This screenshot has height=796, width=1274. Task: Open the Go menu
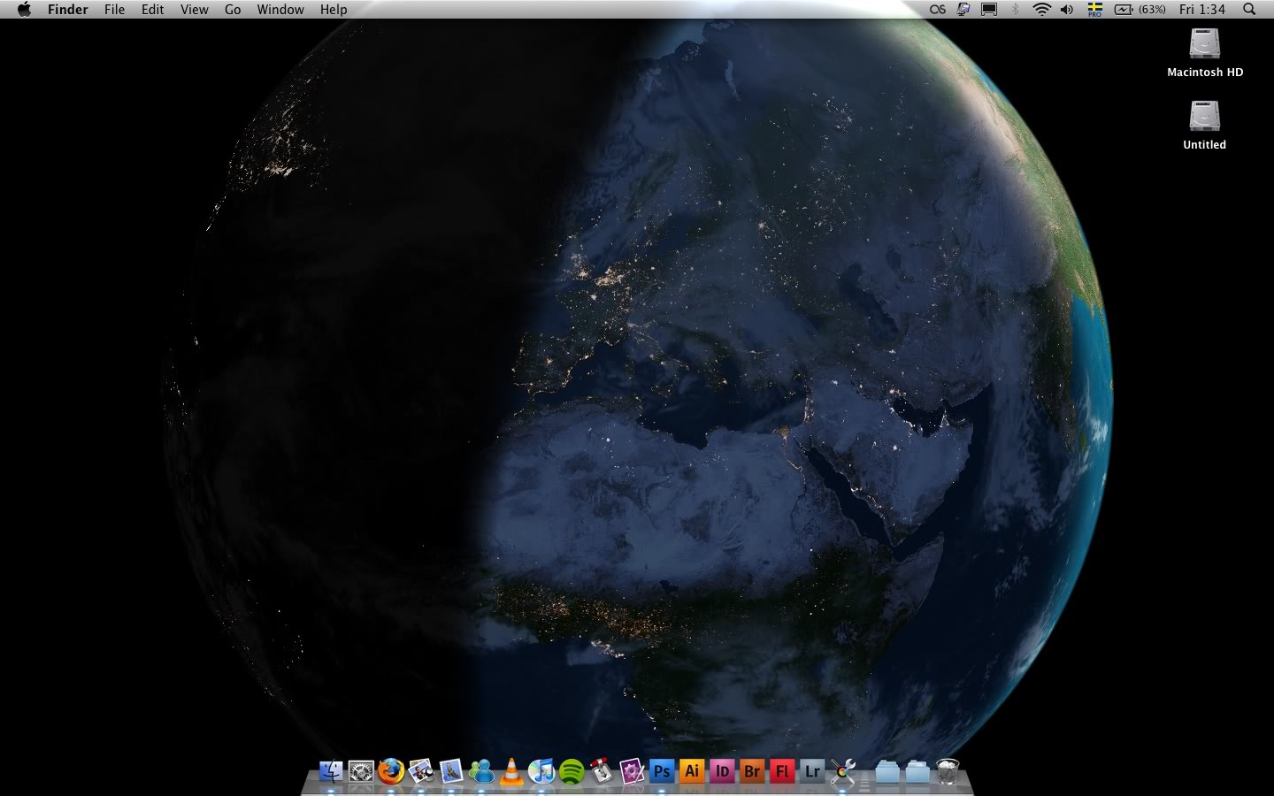point(233,10)
